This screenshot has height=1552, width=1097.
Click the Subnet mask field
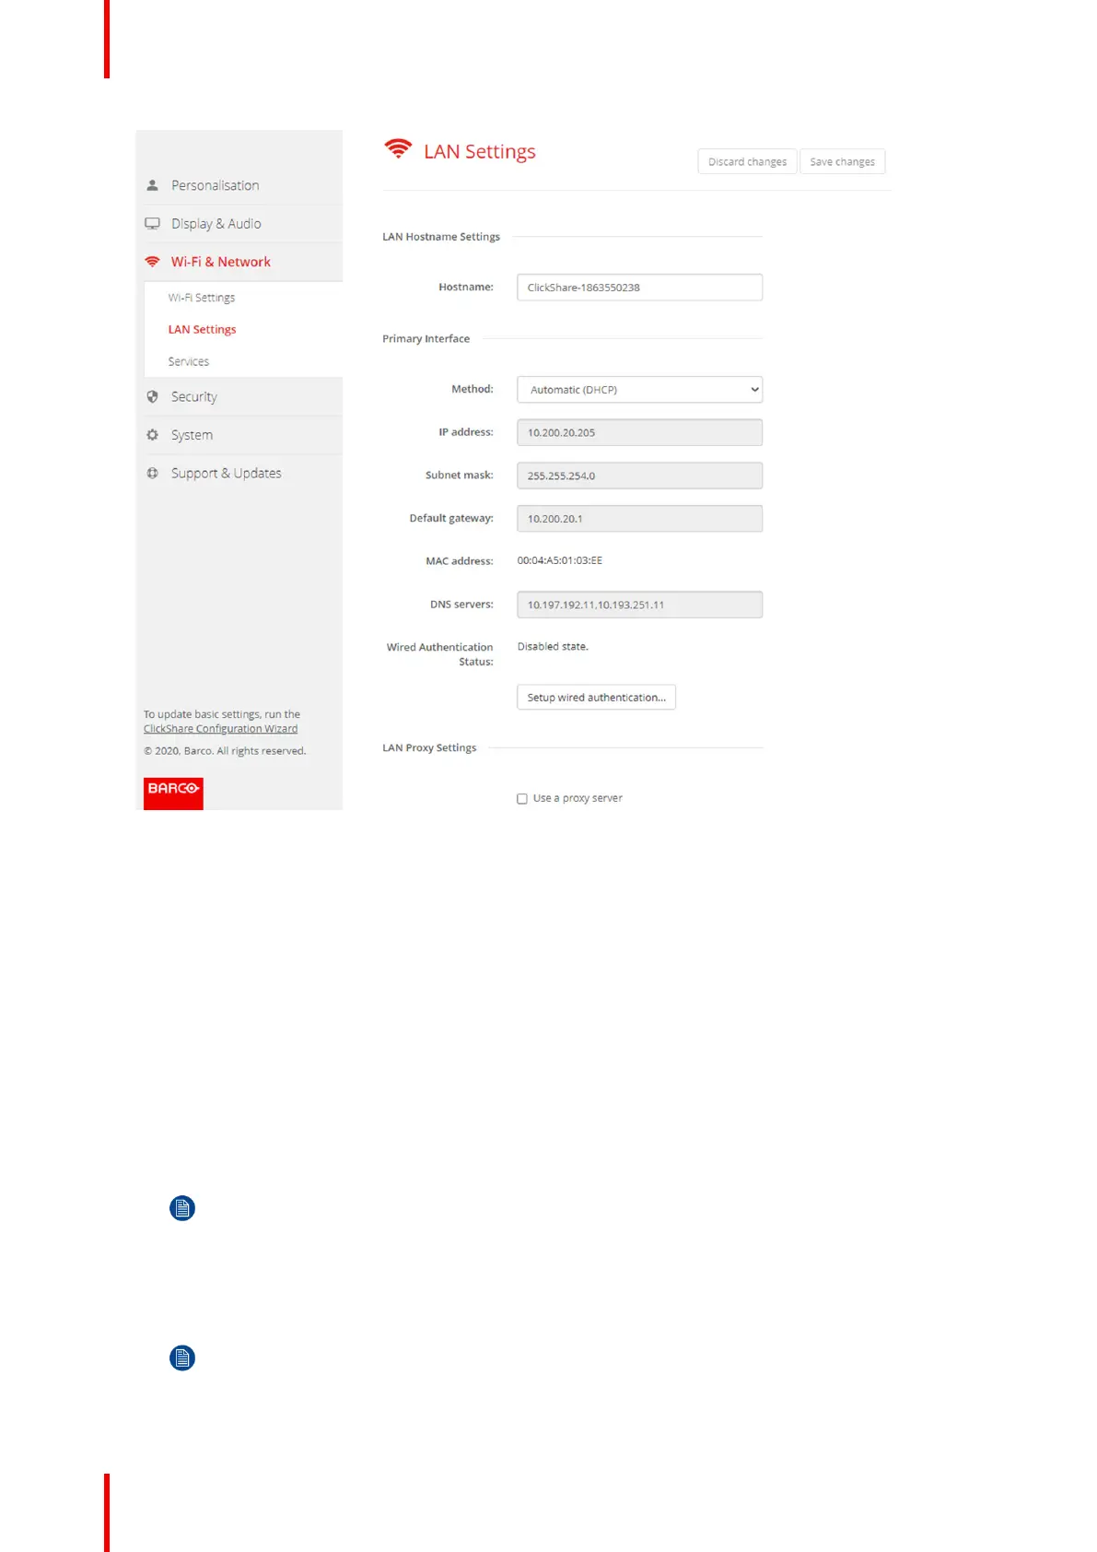[x=639, y=476]
